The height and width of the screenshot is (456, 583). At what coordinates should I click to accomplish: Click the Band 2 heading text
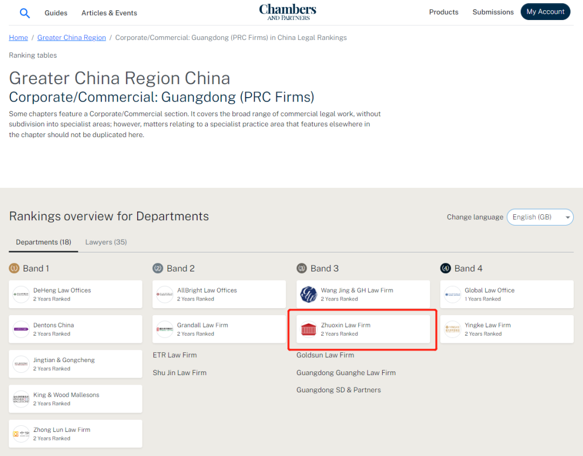pyautogui.click(x=181, y=268)
